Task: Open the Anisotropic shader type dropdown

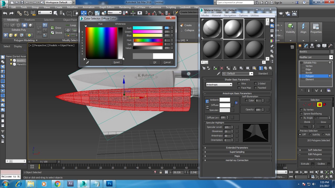Action: 219,85
